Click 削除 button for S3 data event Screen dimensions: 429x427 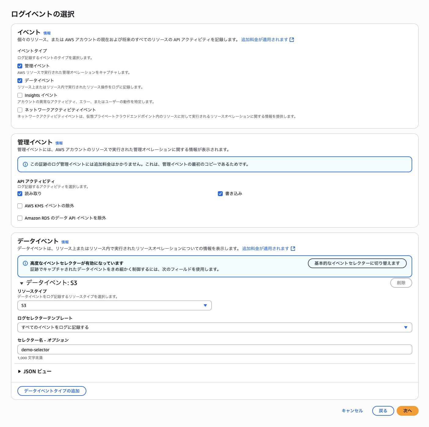[x=401, y=283]
